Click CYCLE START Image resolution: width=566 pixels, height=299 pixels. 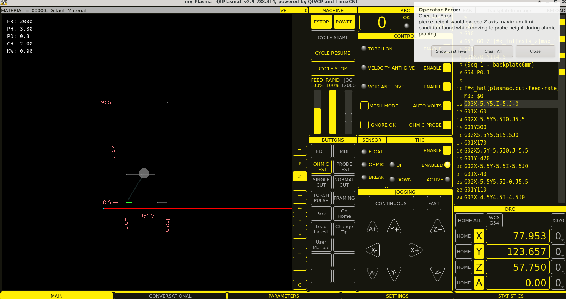(333, 37)
